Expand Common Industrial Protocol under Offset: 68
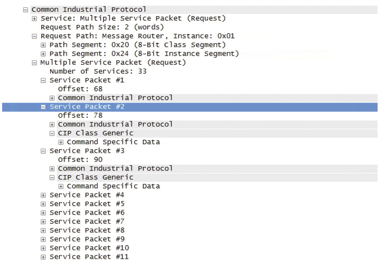Image resolution: width=380 pixels, height=263 pixels. (x=52, y=98)
